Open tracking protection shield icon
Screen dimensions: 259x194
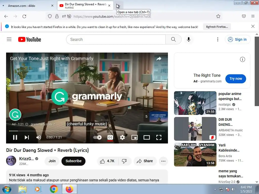(50, 16)
